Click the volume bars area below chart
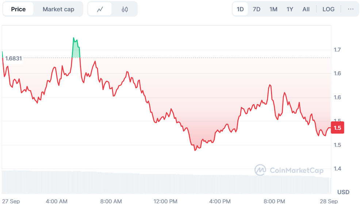The image size is (364, 204). [164, 184]
